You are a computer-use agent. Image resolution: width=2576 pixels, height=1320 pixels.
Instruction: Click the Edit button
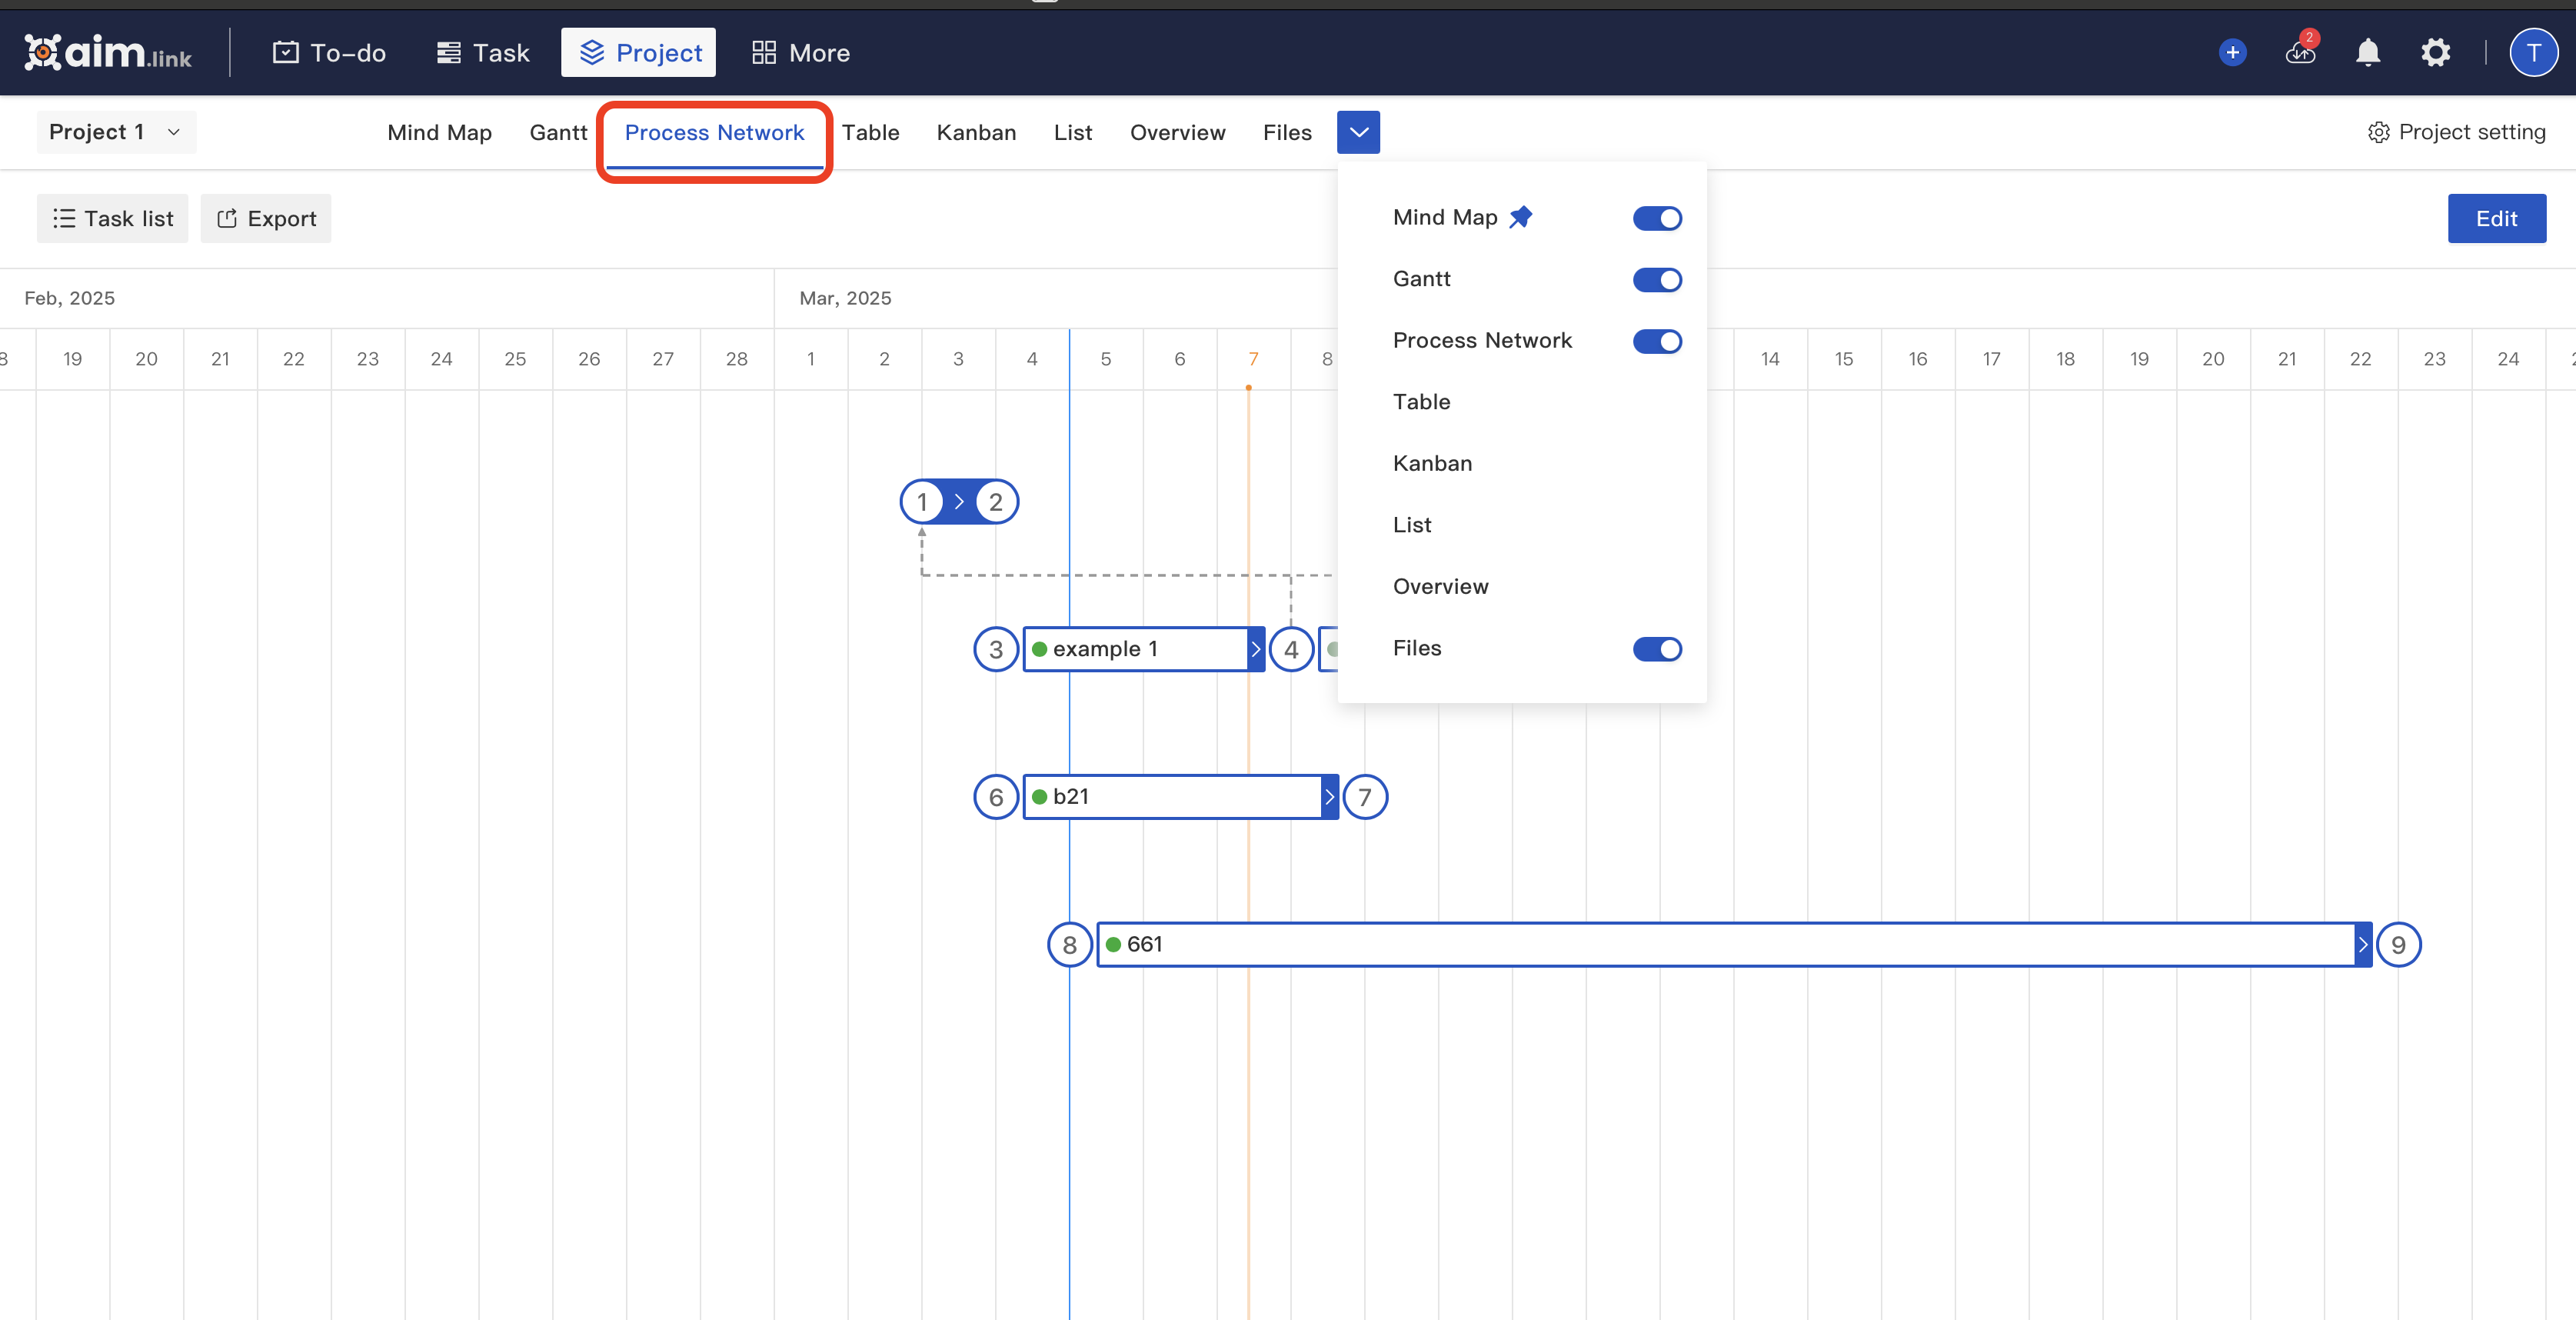[2497, 218]
